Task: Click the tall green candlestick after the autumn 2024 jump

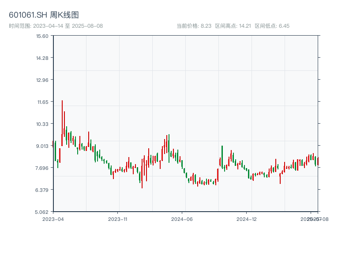Action: (222, 156)
